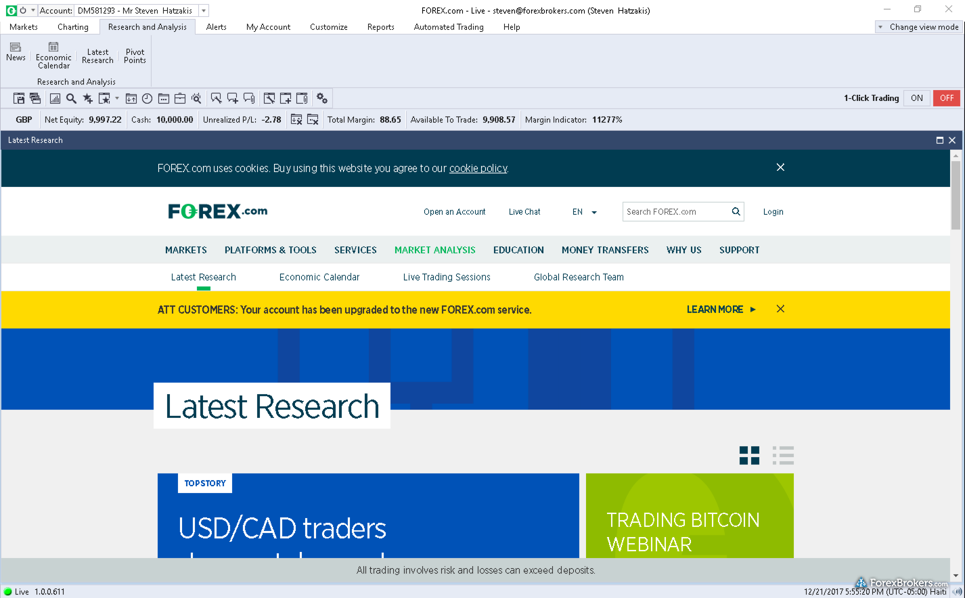Click the Login link
Image resolution: width=965 pixels, height=598 pixels.
point(773,212)
